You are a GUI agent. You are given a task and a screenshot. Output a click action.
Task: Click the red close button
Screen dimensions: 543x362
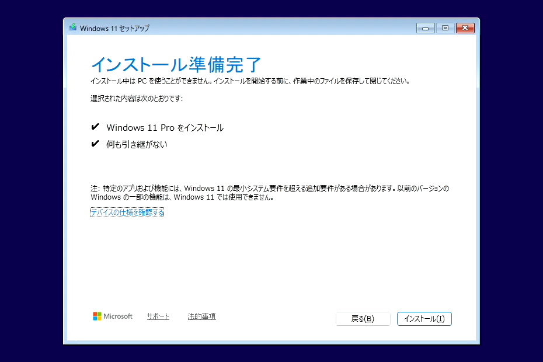point(465,27)
